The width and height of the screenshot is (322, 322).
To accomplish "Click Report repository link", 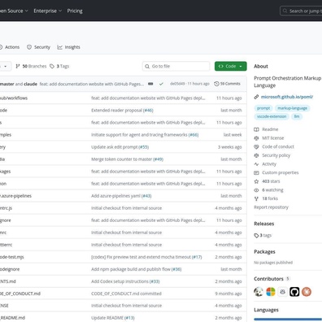I will pos(271,207).
